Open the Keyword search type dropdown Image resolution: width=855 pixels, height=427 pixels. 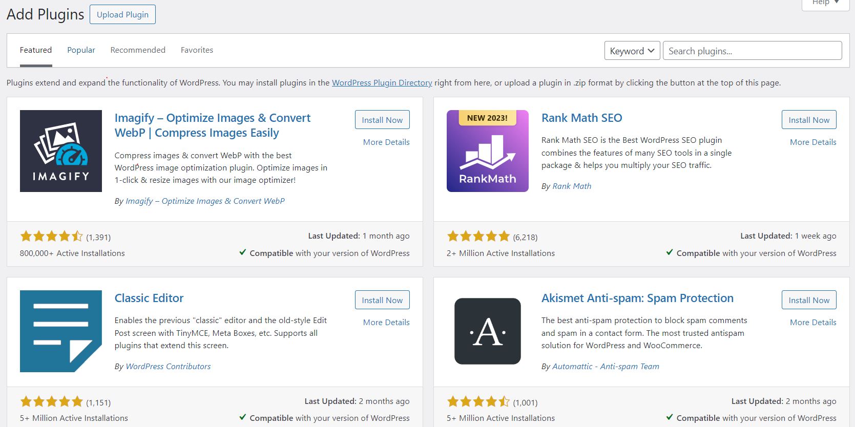point(632,51)
